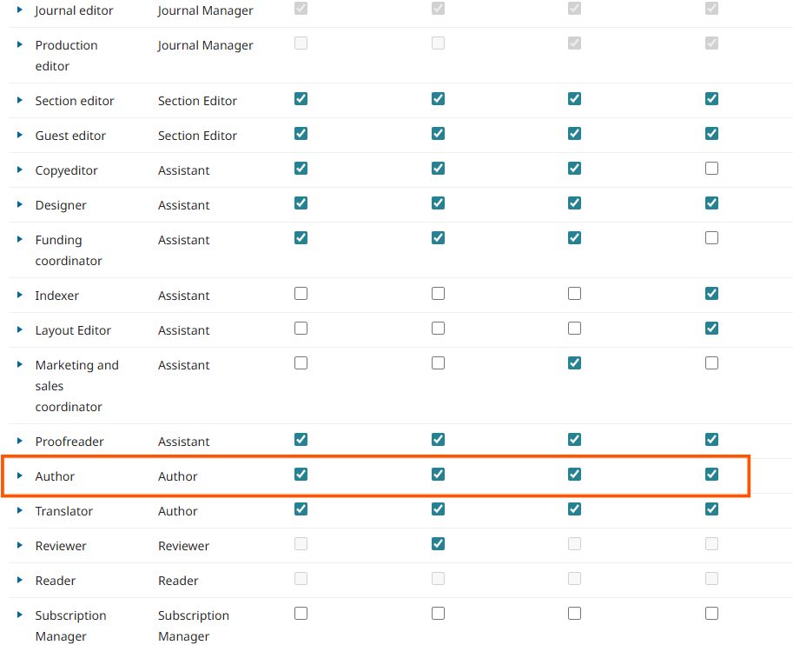This screenshot has height=645, width=793.
Task: Uncheck first stage checkbox for Section editor
Action: (x=301, y=99)
